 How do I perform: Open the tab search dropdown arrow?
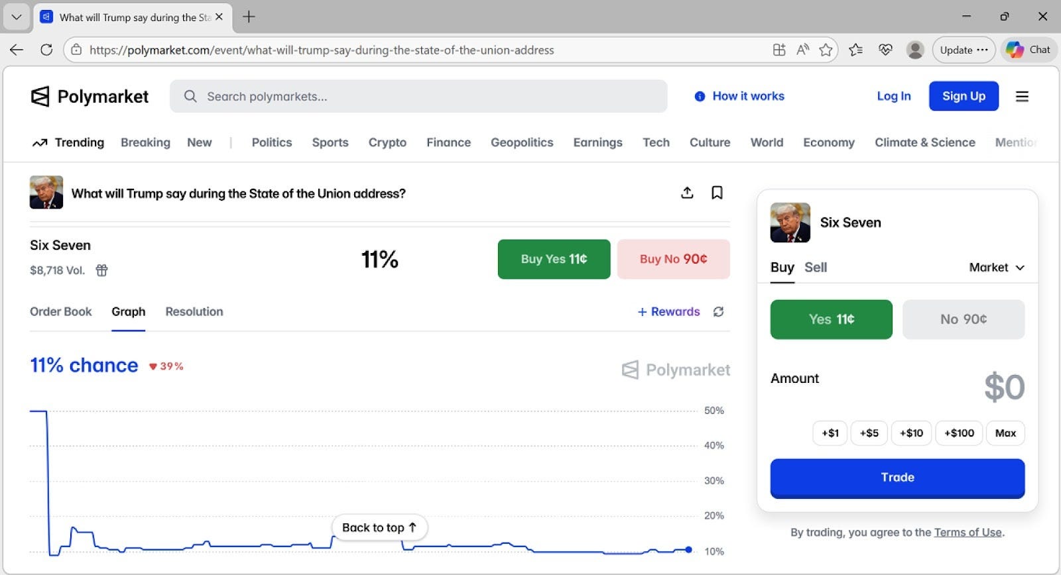(x=17, y=17)
